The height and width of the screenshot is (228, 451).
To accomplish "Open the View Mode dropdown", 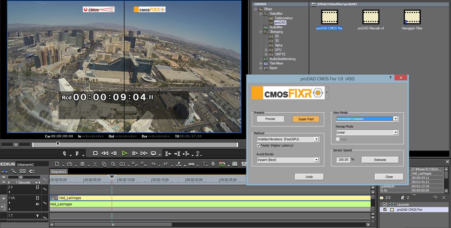I will [396, 119].
